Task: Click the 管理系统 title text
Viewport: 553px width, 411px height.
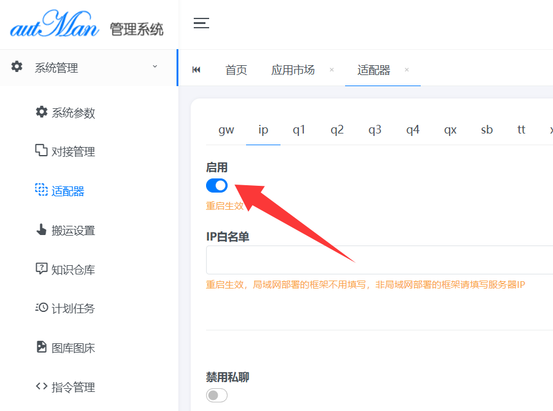Action: tap(137, 29)
